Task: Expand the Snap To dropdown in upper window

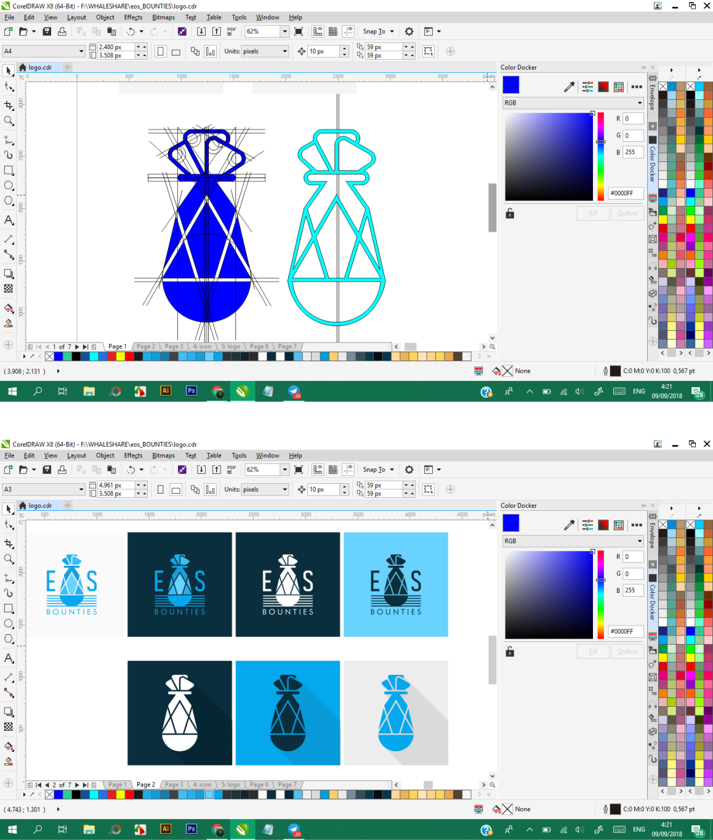Action: (392, 31)
